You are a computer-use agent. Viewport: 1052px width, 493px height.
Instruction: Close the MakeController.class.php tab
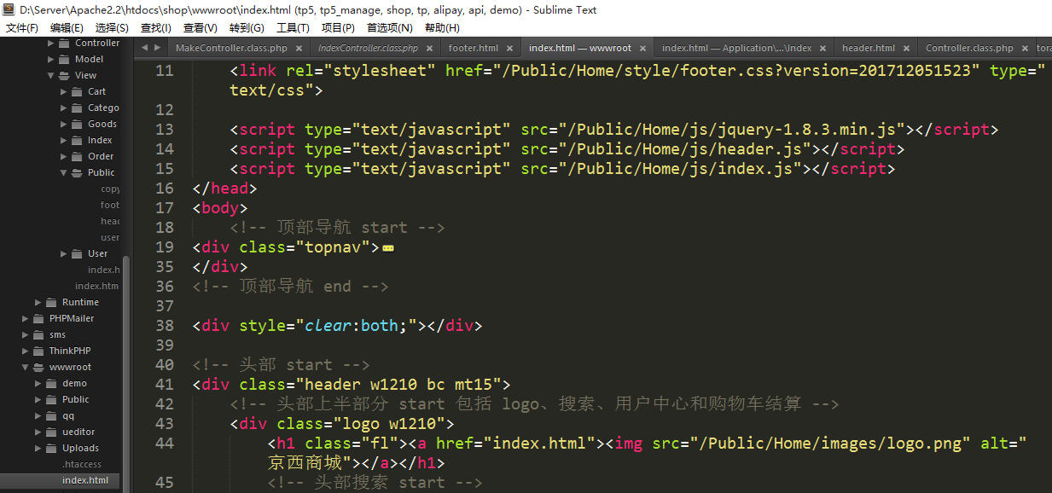pyautogui.click(x=299, y=49)
